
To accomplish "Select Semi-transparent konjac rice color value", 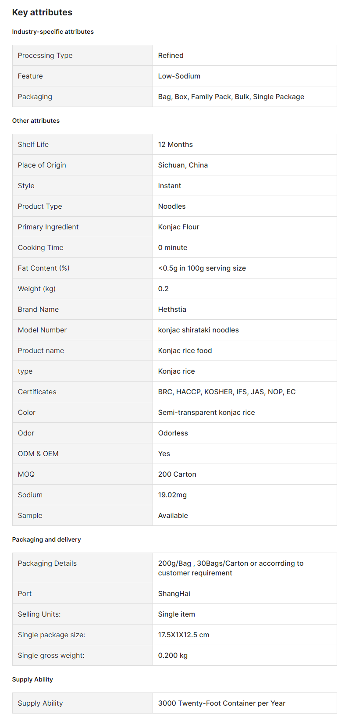I will 206,412.
